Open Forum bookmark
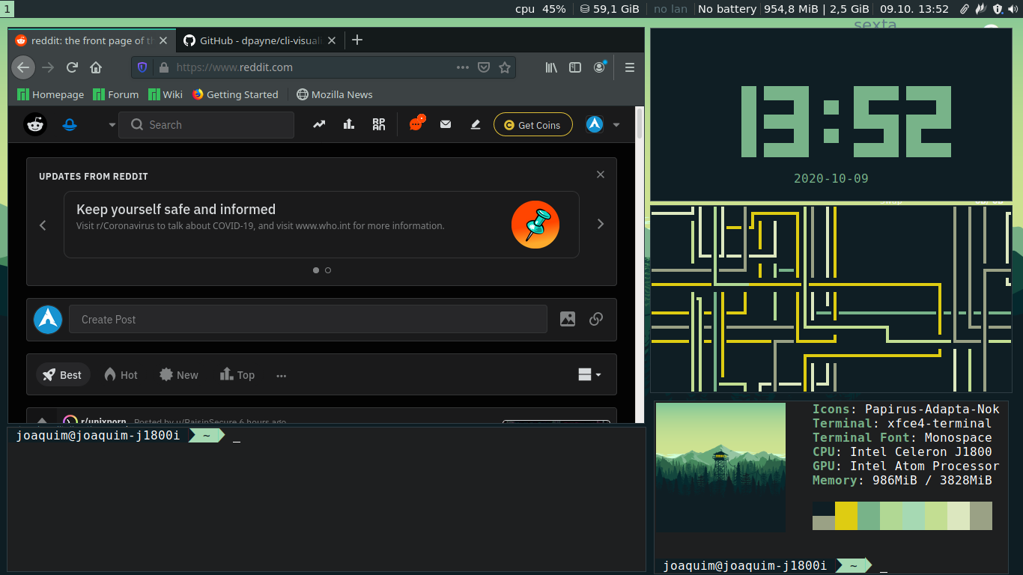This screenshot has height=575, width=1023. click(x=116, y=94)
